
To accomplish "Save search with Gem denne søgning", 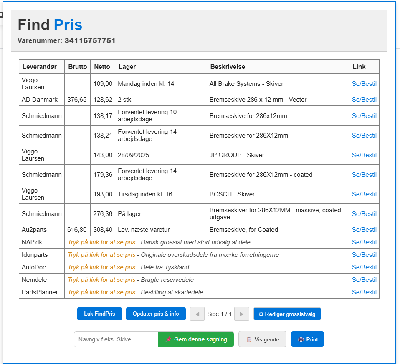I will [x=196, y=339].
